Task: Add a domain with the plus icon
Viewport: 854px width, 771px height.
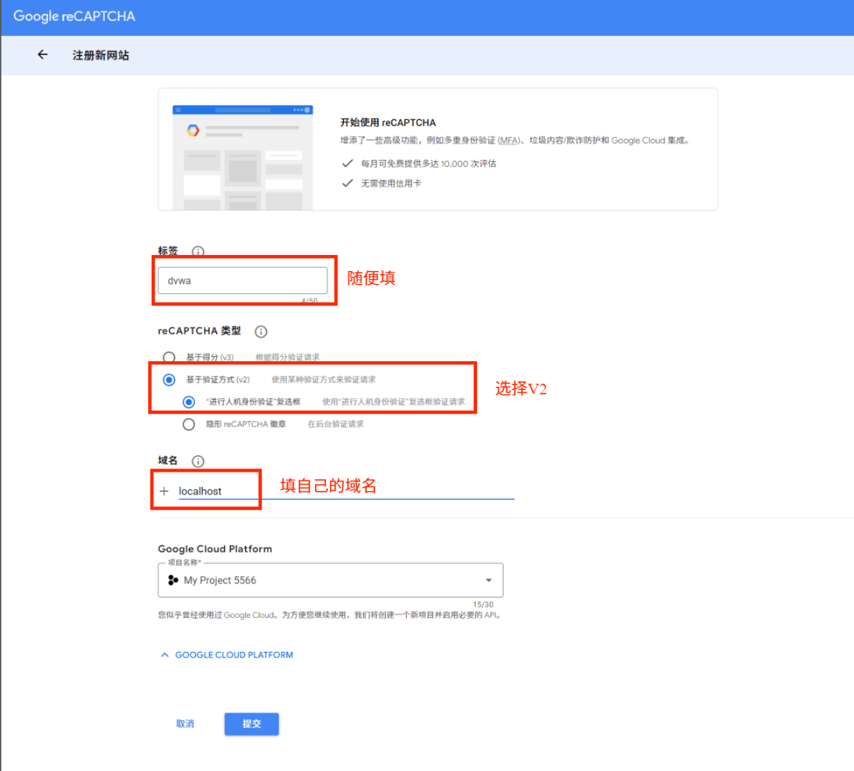Action: [x=164, y=491]
